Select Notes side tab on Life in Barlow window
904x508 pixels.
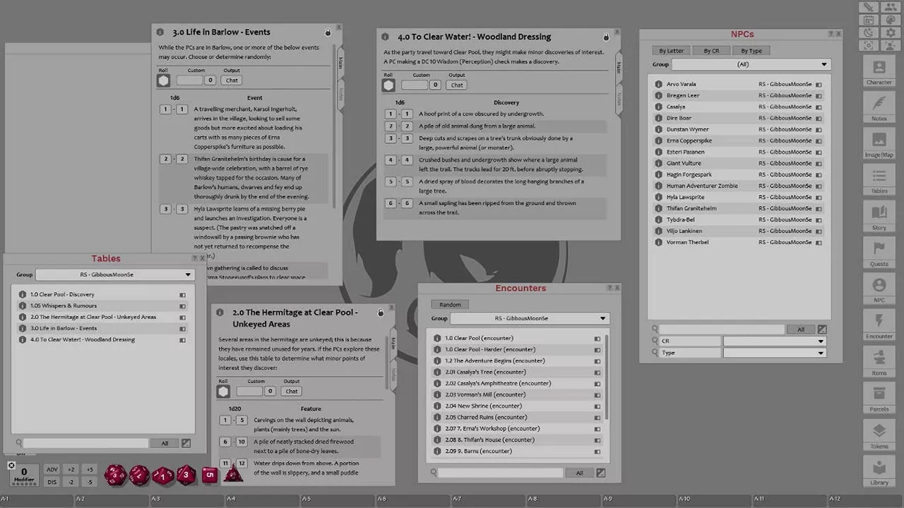coord(340,95)
